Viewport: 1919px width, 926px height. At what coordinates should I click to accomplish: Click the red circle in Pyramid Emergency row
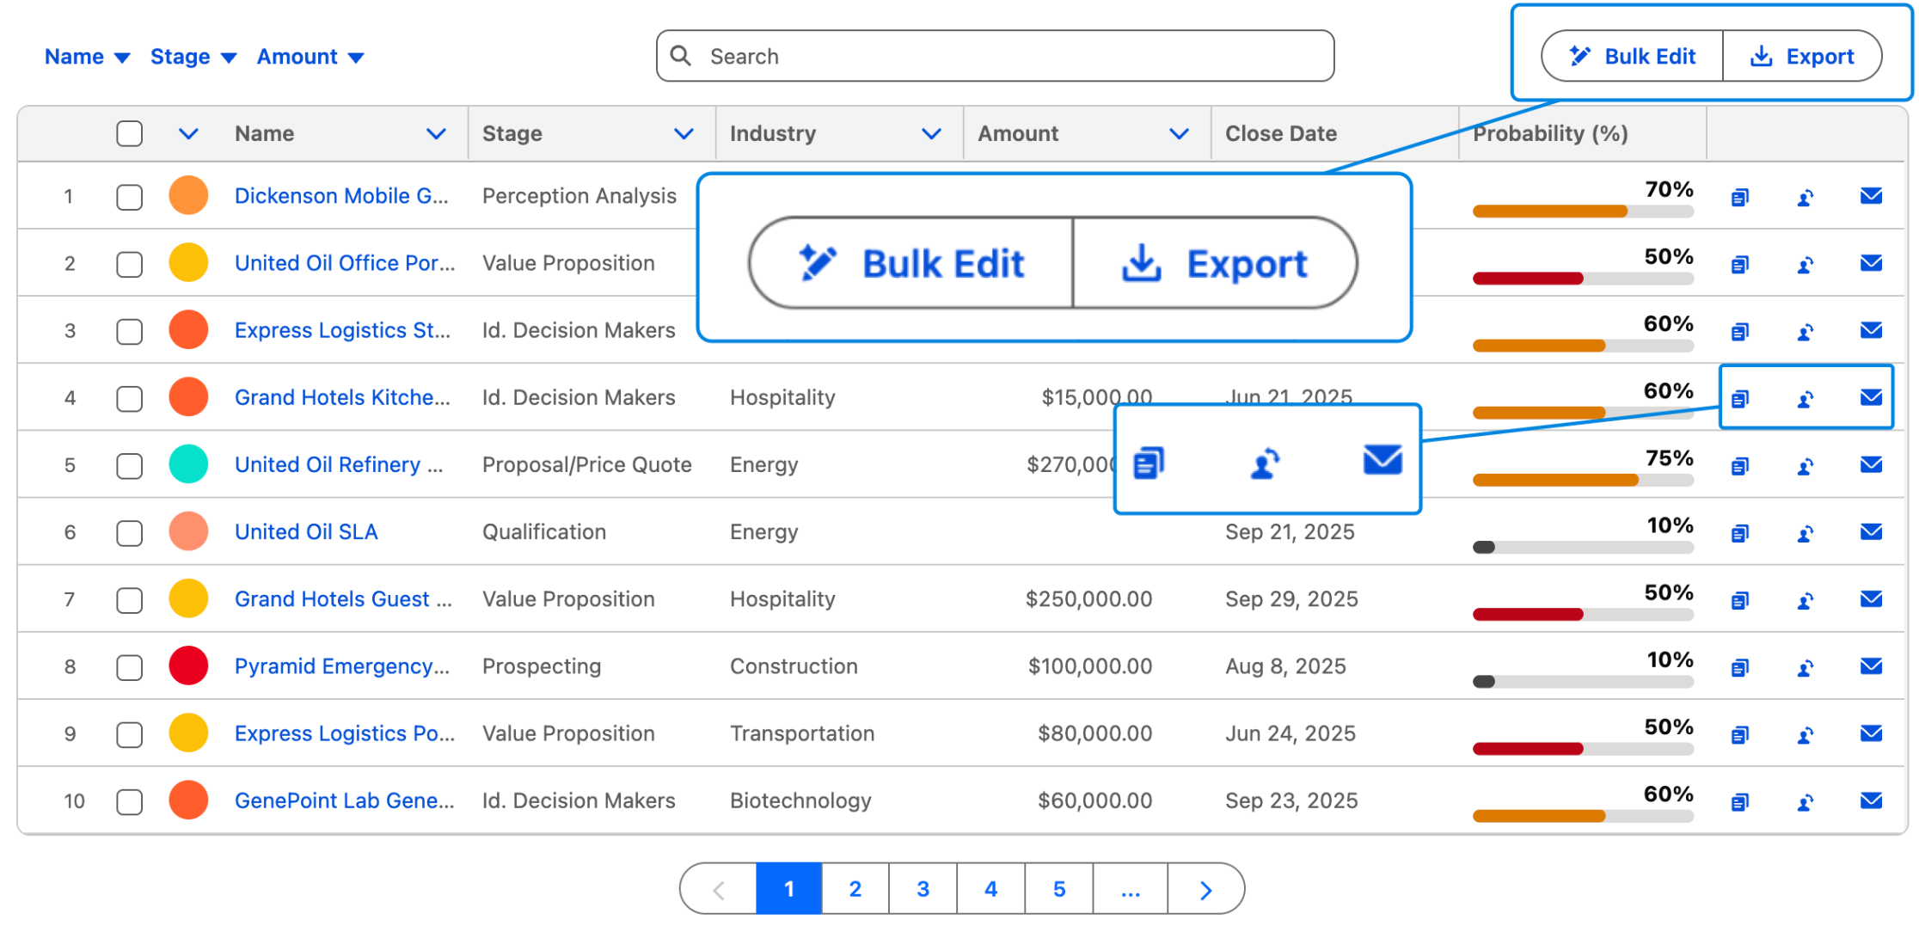pyautogui.click(x=188, y=665)
